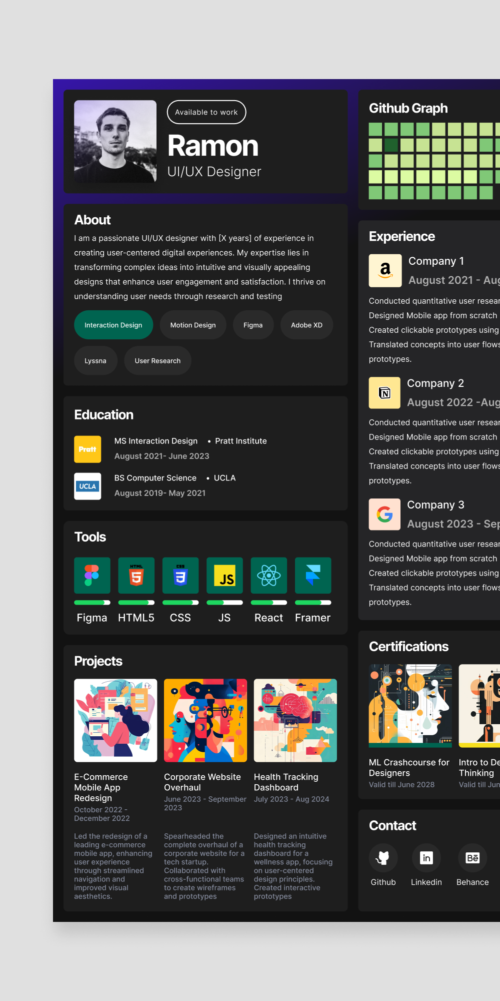Select the Interaction Design skill tag
This screenshot has width=500, height=1001.
coord(113,325)
